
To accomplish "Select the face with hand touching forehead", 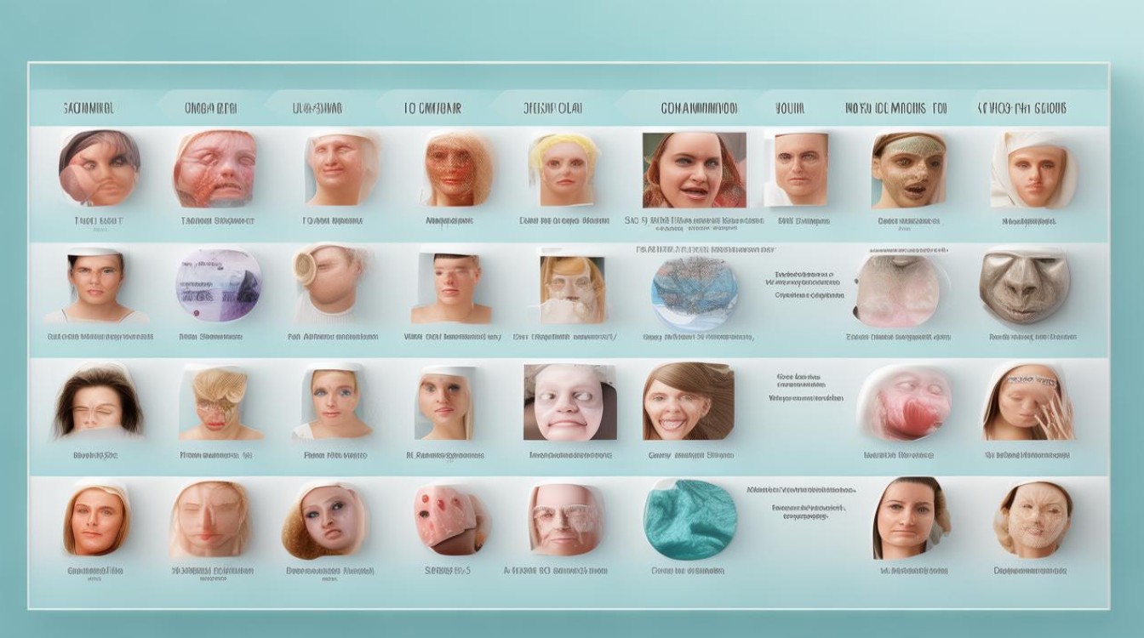I will [x=1029, y=402].
